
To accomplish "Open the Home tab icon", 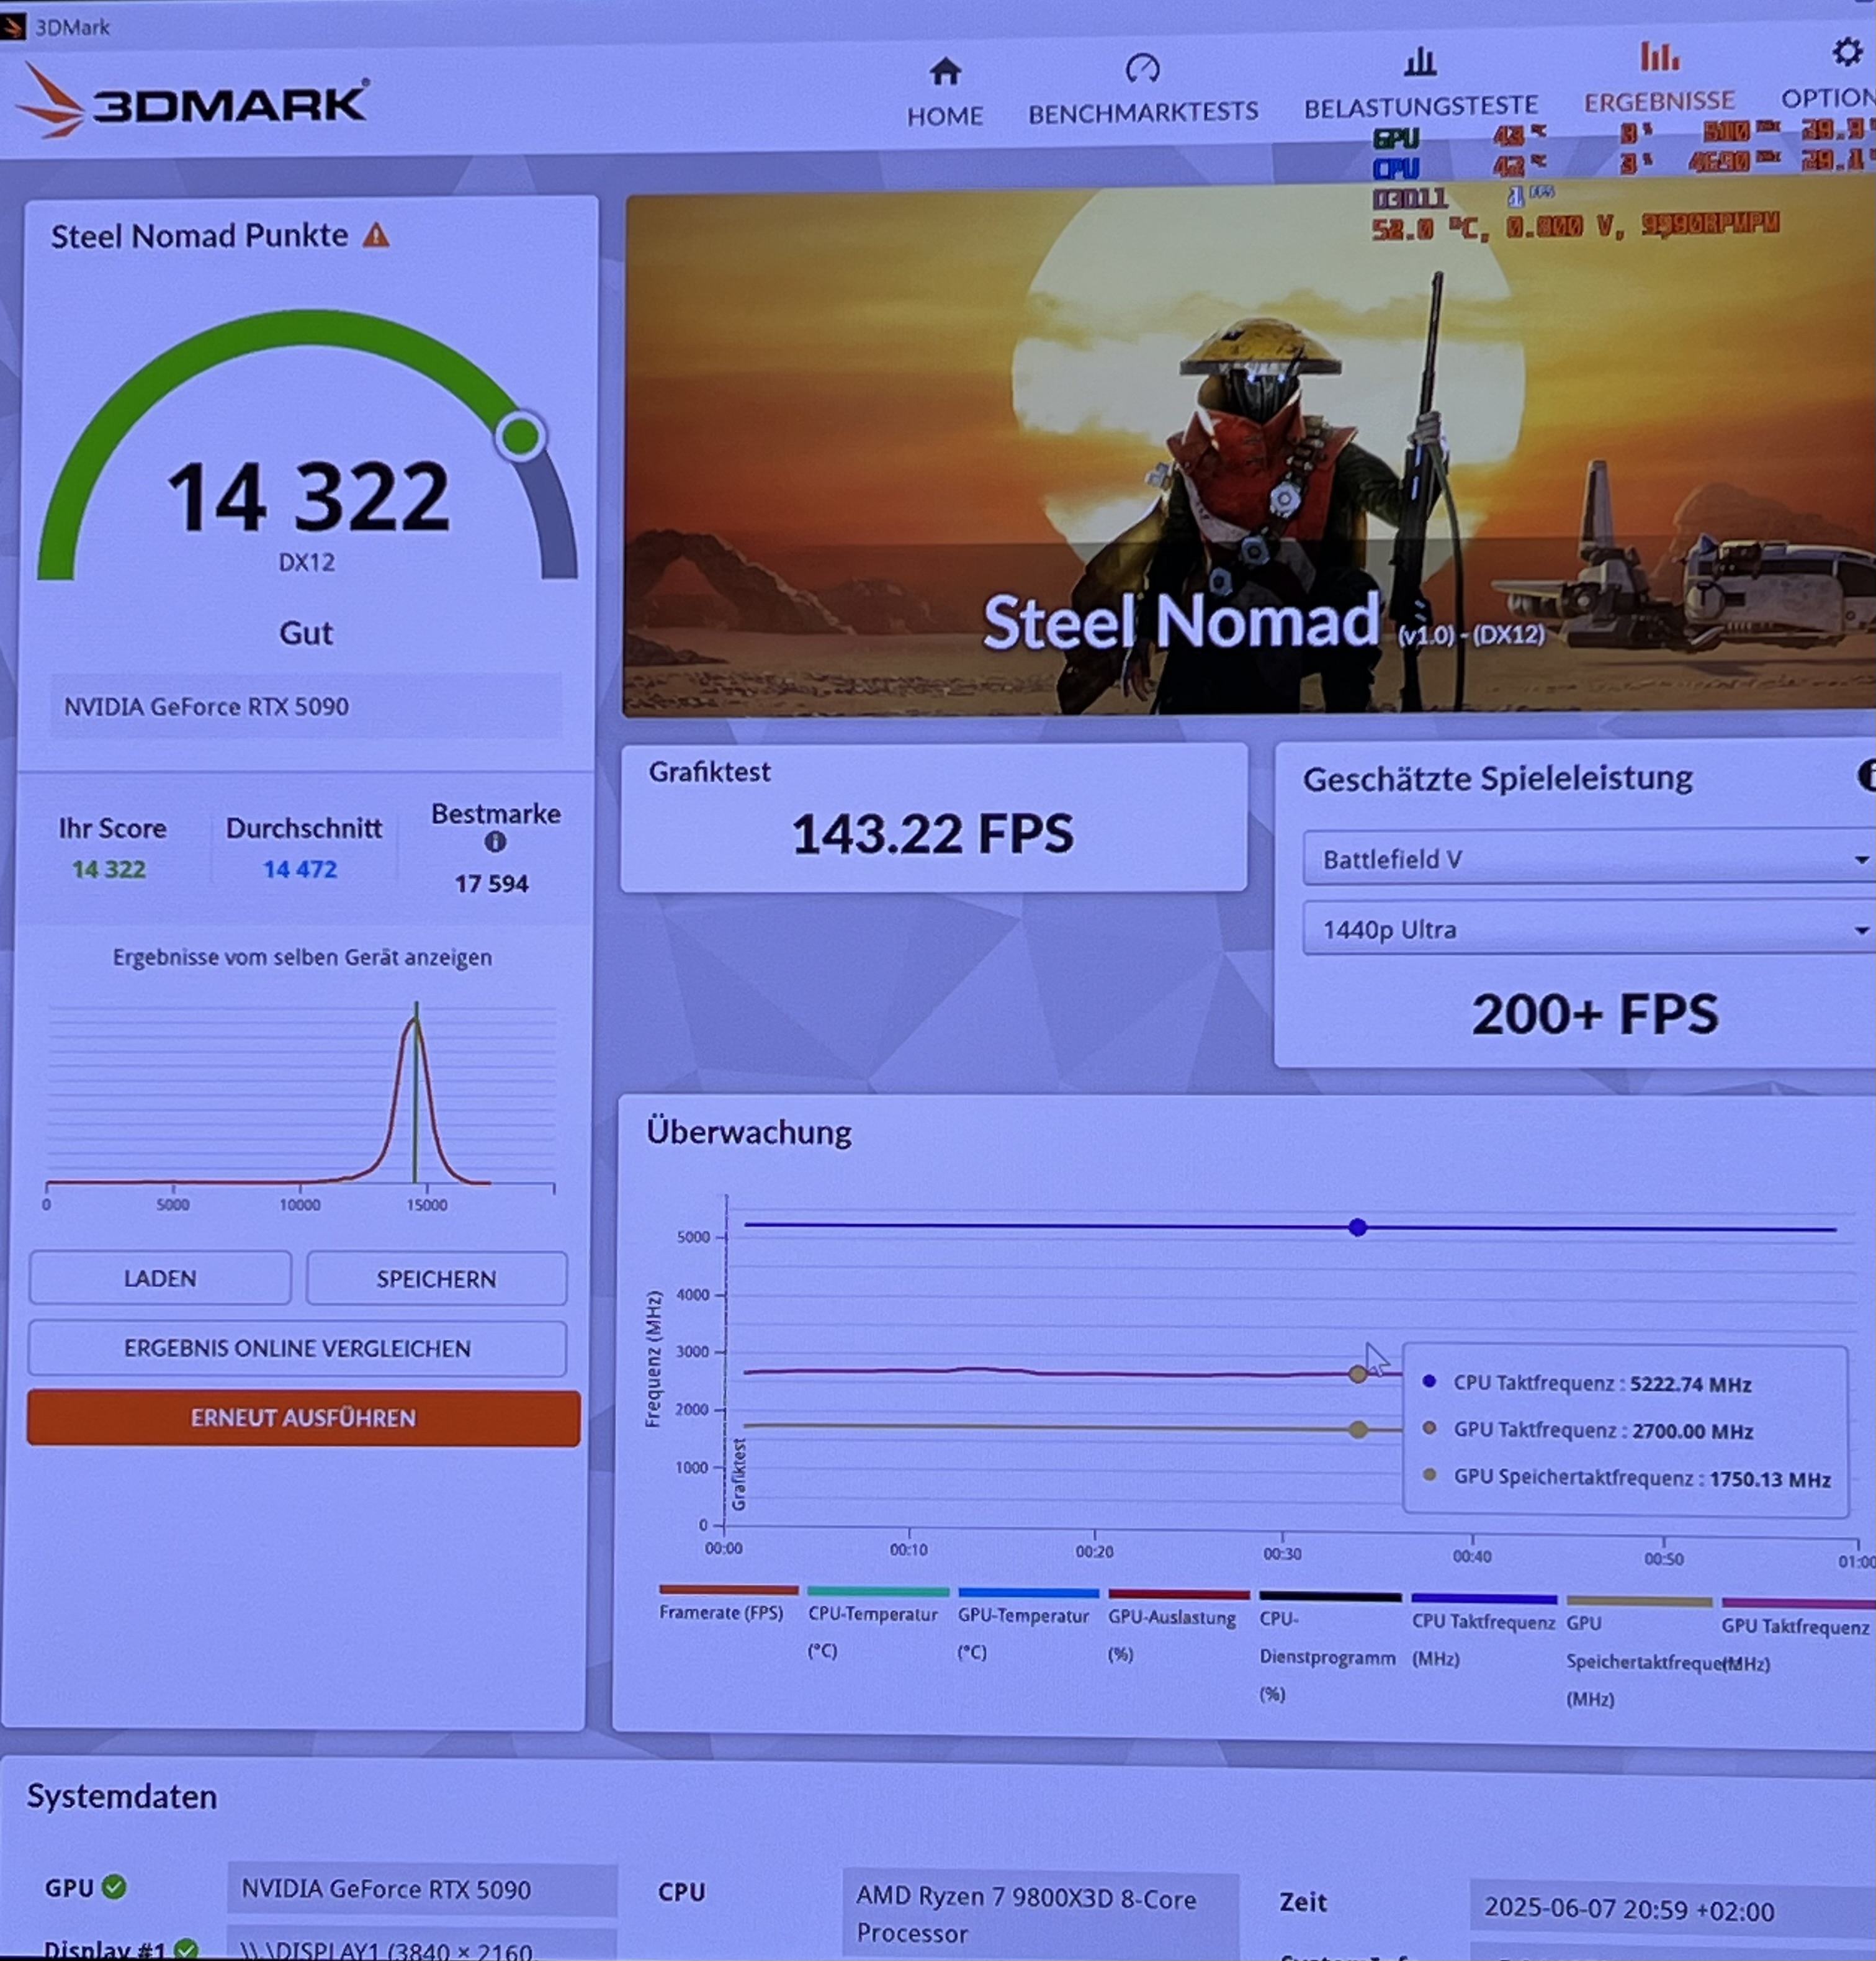I will tap(945, 72).
